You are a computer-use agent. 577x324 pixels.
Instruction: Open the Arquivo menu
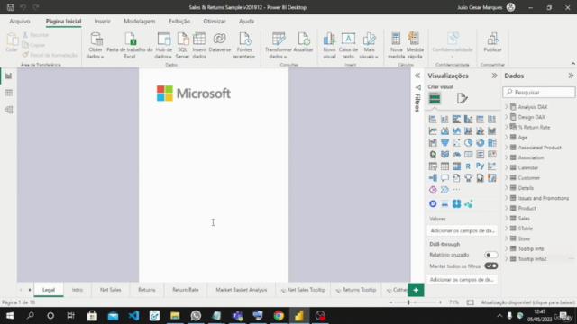pos(20,22)
